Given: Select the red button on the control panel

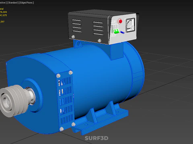Looking at the screenshot, I should (120, 21).
